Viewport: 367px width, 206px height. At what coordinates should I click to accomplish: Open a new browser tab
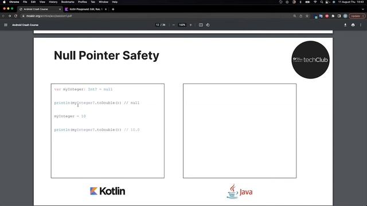coord(113,9)
